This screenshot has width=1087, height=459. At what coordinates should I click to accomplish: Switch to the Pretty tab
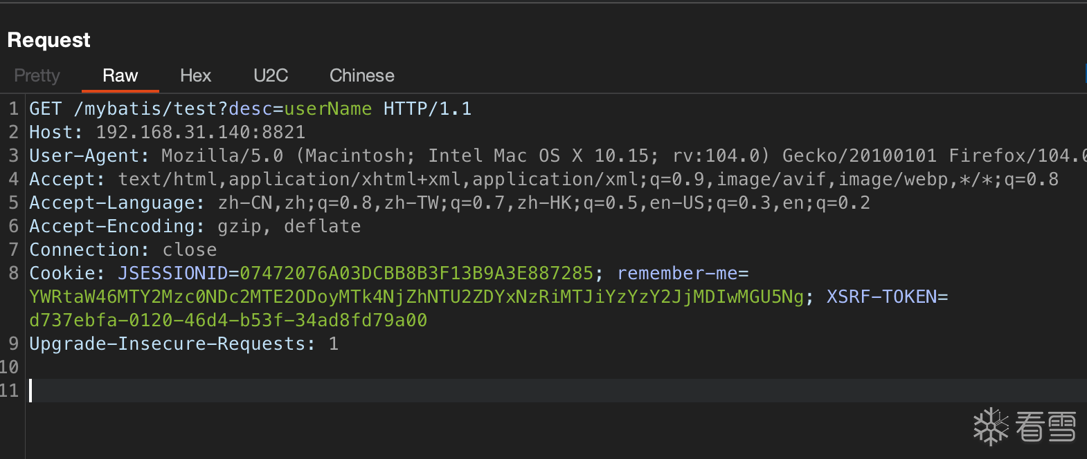[x=37, y=75]
